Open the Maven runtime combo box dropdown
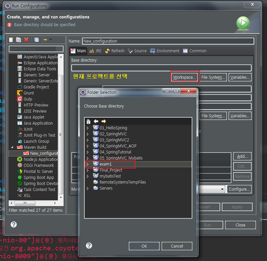Viewport: 267px width, 261px height. click(222, 189)
